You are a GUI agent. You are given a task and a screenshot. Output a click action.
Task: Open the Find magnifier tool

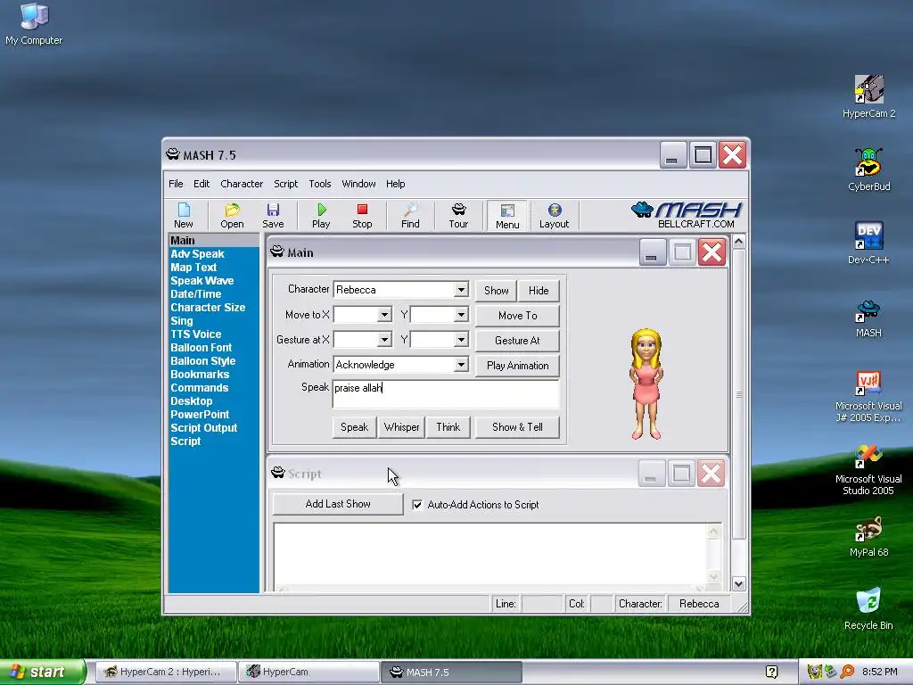[x=410, y=215]
